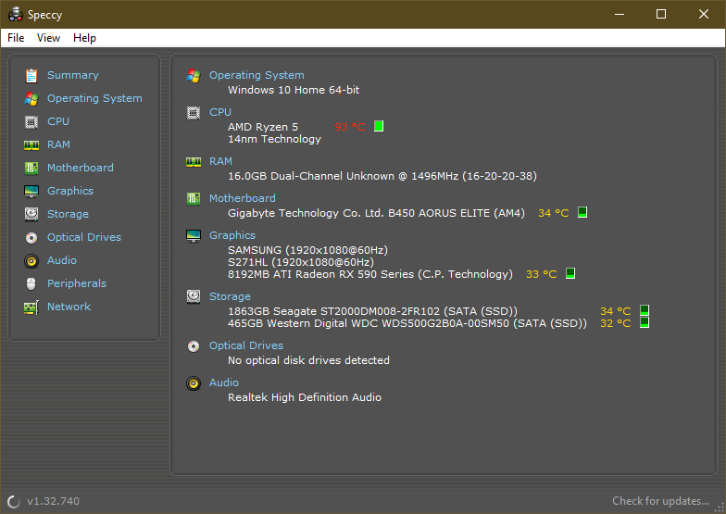Image resolution: width=726 pixels, height=514 pixels.
Task: Show Motherboard details from sidebar
Action: 80,168
